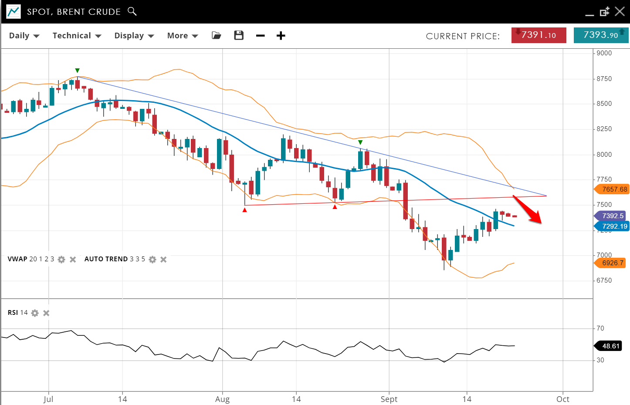Viewport: 630px width, 405px height.
Task: Click the save chart floppy disk icon
Action: [x=239, y=36]
